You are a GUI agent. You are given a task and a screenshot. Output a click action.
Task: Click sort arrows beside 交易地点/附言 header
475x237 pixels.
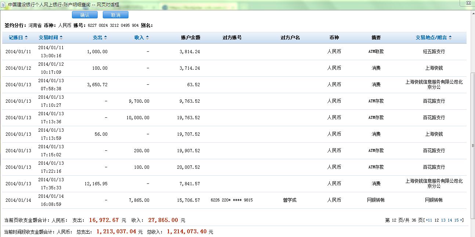click(x=450, y=37)
